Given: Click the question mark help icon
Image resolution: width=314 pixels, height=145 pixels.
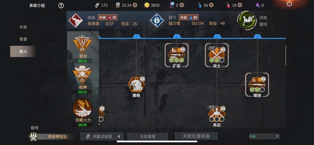Looking at the screenshot, I should [61, 6].
